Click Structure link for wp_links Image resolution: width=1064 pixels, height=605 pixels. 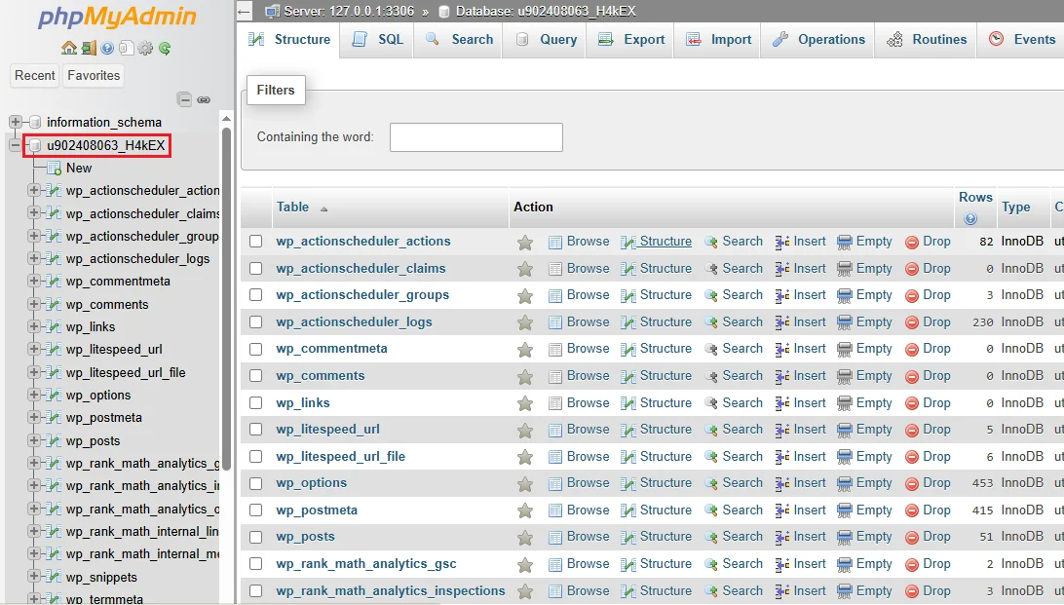pos(665,403)
